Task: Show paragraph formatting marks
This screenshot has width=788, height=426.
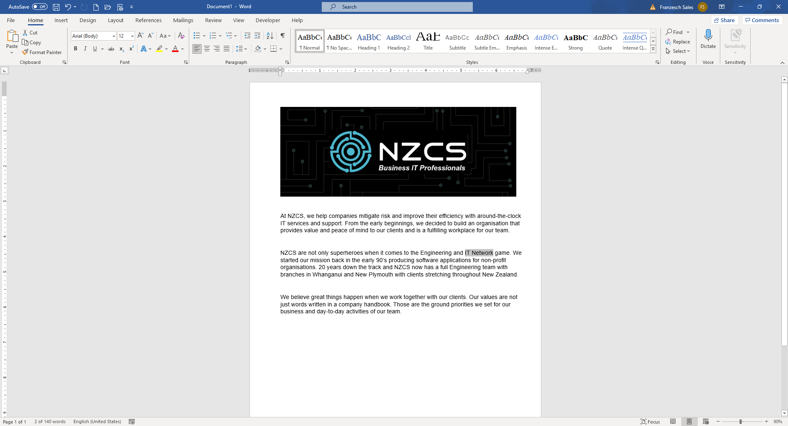Action: 282,36
